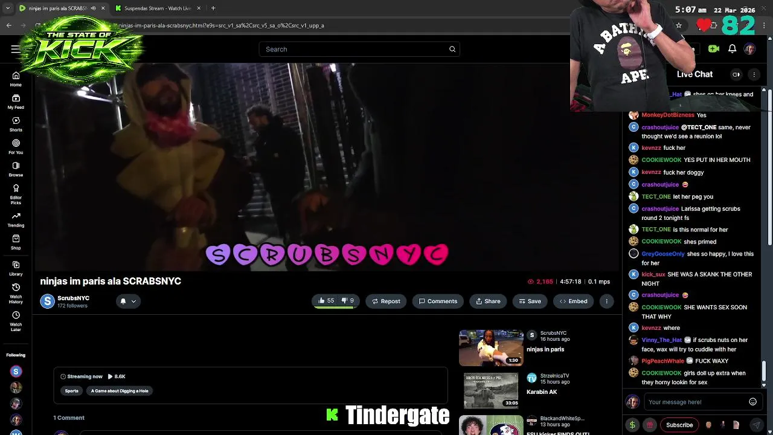Viewport: 773px width, 435px height.
Task: Open chat user MonkeyDotBizness
Action: [667, 115]
